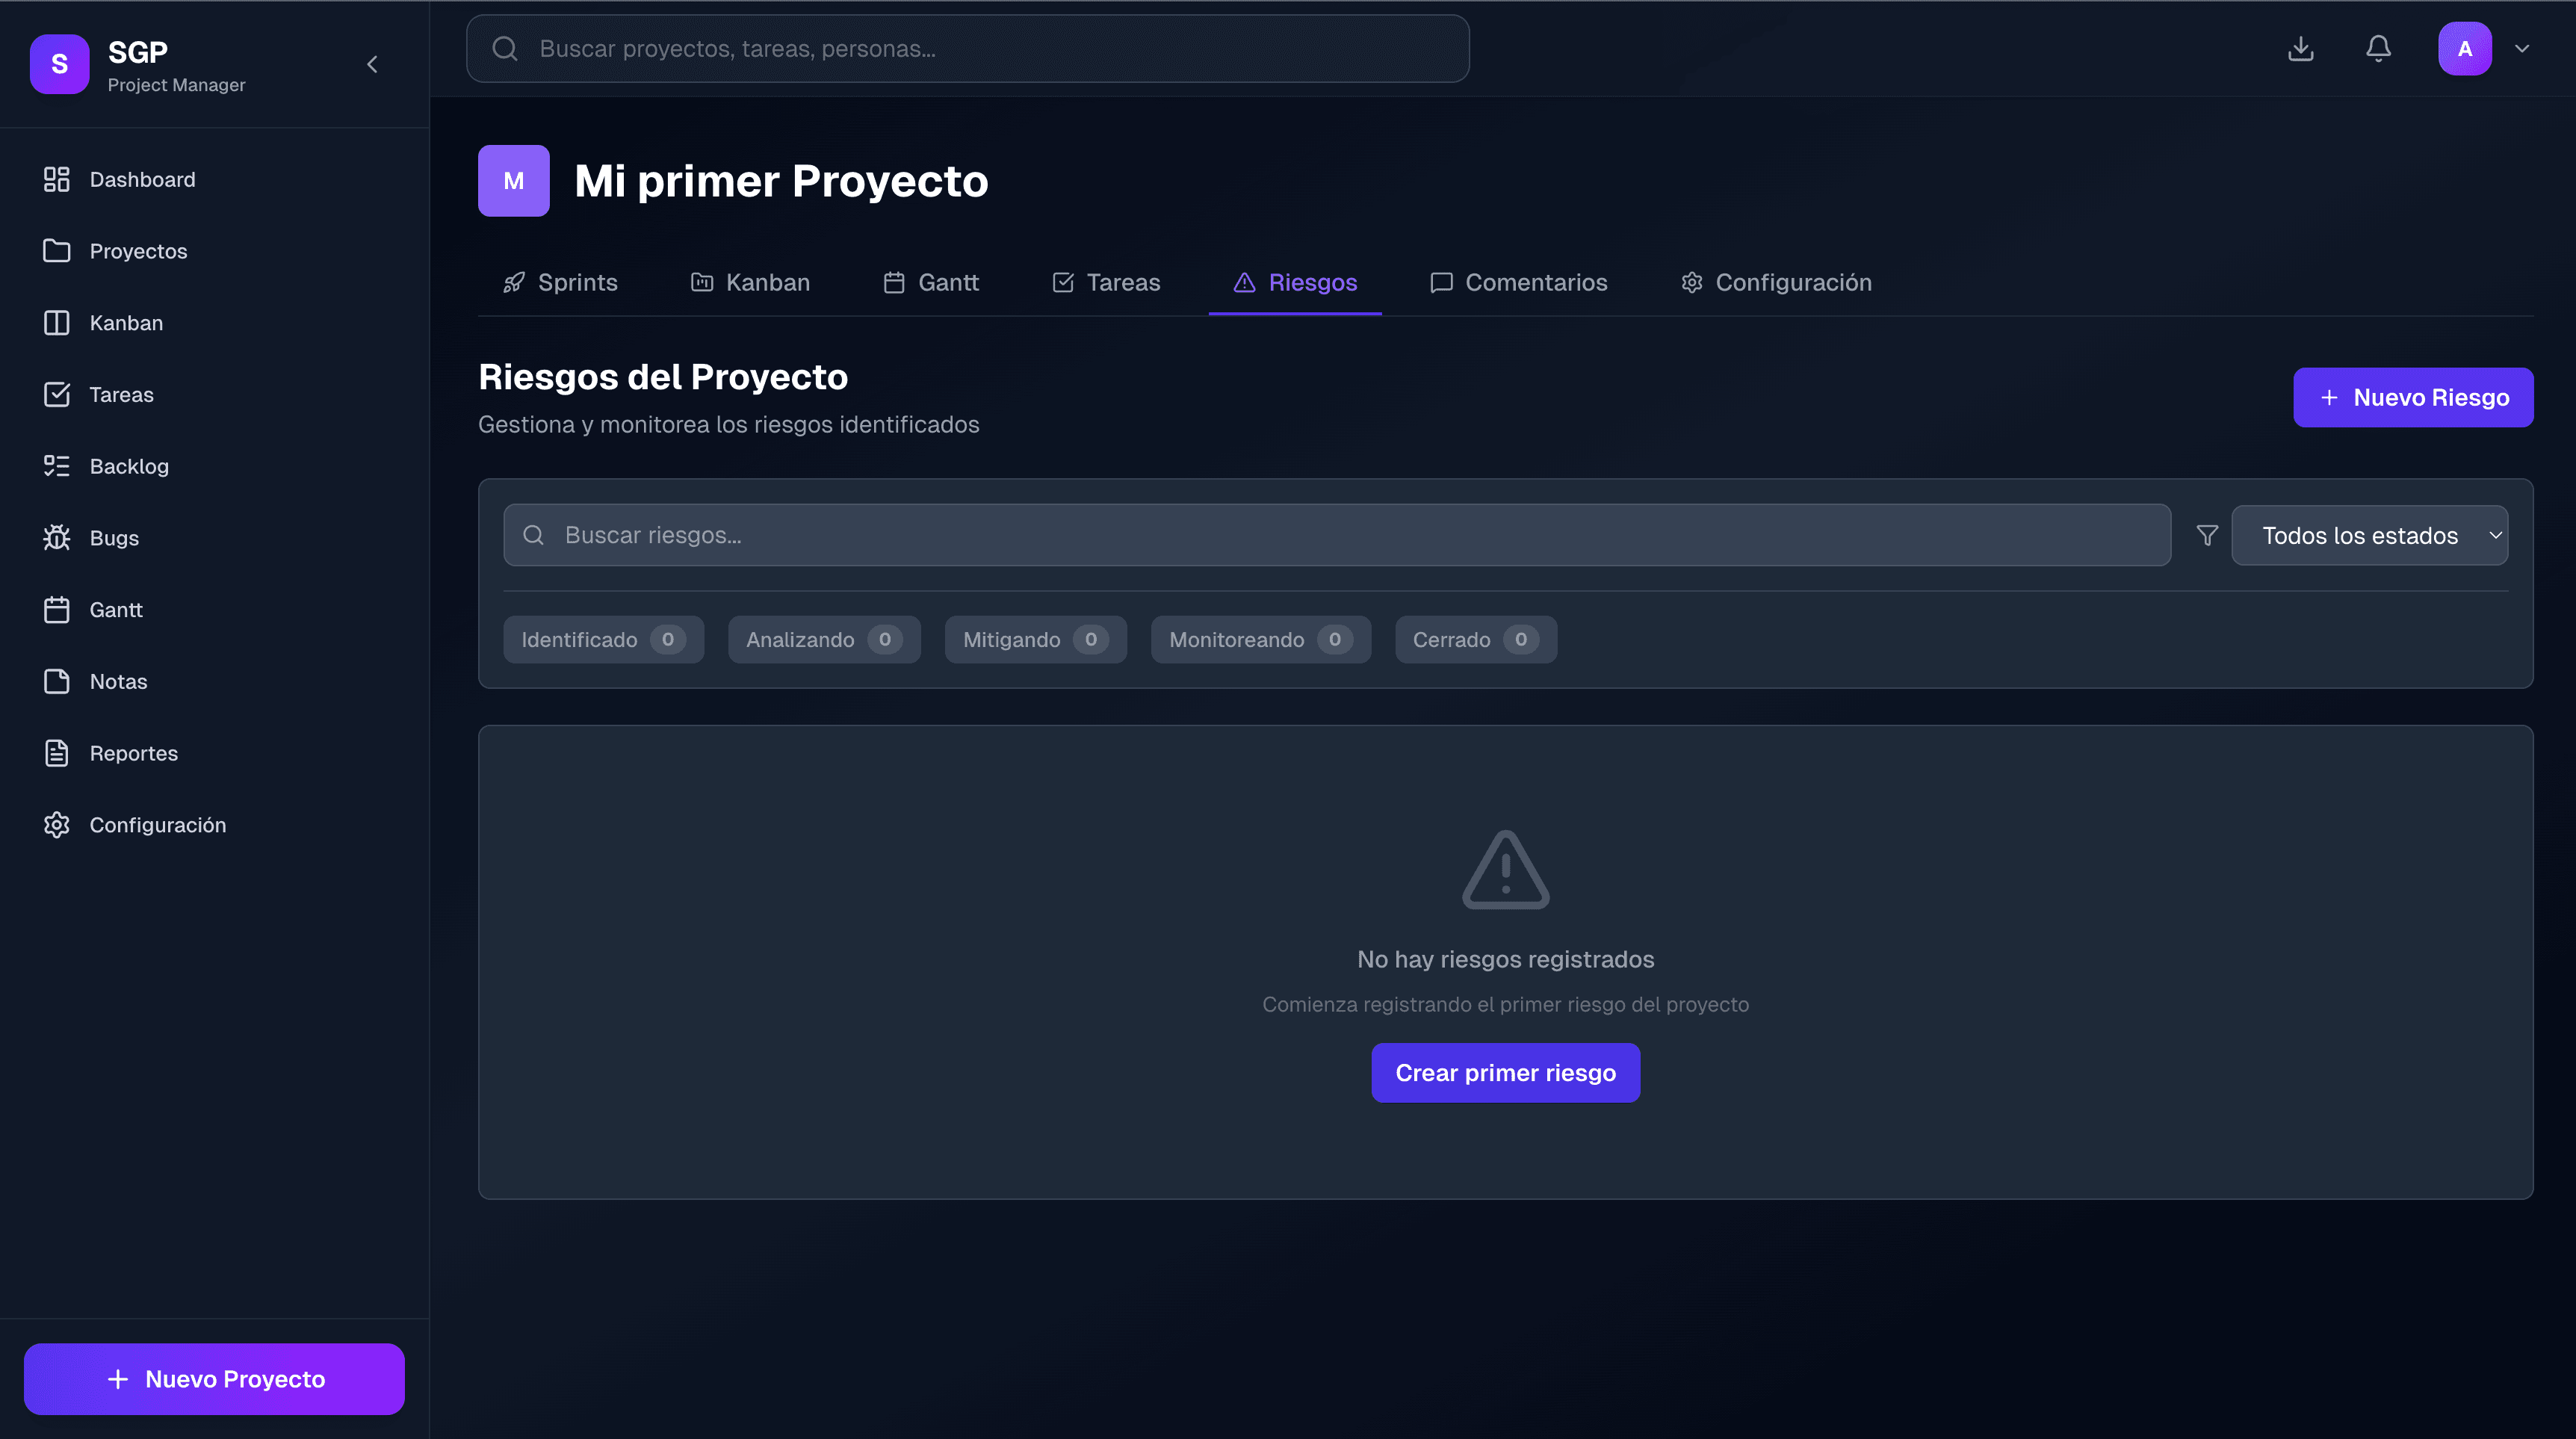Image resolution: width=2576 pixels, height=1439 pixels.
Task: Click the Nuevo Riesgo button
Action: click(x=2412, y=397)
